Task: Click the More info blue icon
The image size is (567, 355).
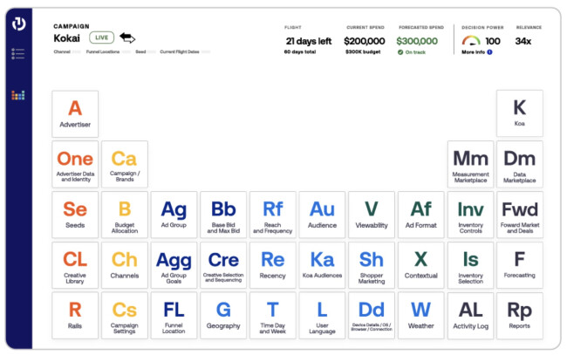Action: pyautogui.click(x=489, y=52)
